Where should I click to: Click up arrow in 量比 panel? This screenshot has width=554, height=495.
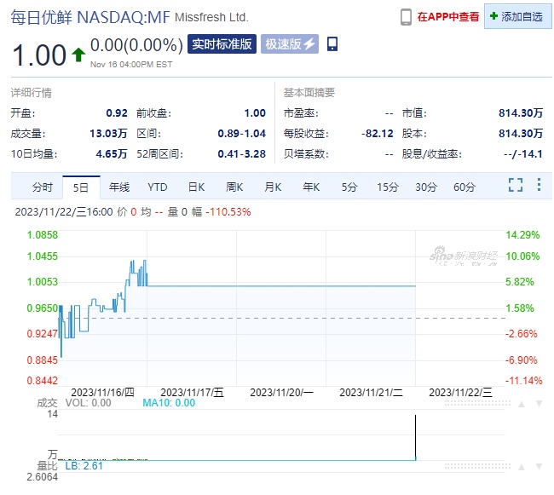pyautogui.click(x=522, y=467)
